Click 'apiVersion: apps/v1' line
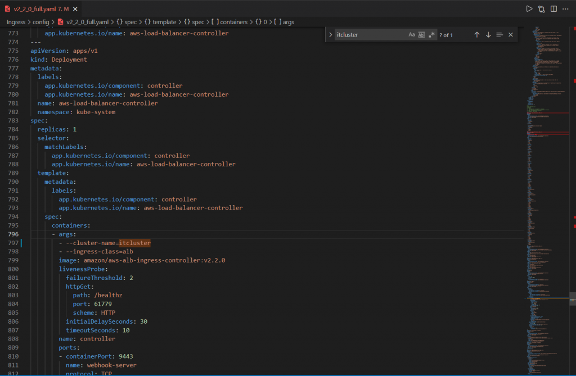Viewport: 576px width, 376px height. 64,51
